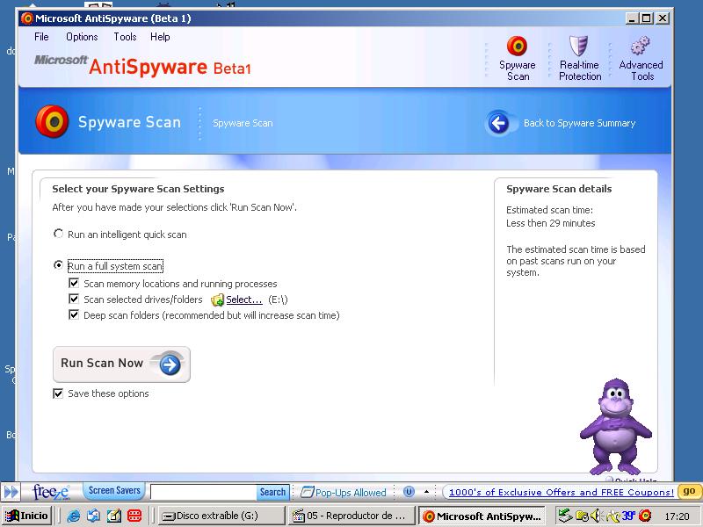
Task: Click the AntiSpyware tray icon
Action: point(645,516)
